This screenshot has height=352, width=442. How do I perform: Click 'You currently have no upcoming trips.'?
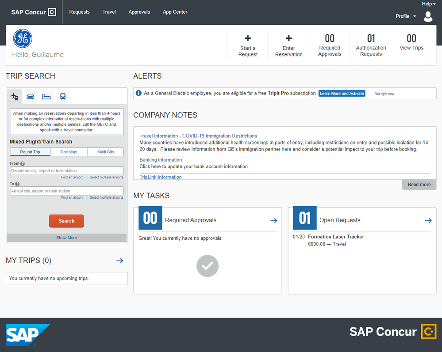[49, 278]
